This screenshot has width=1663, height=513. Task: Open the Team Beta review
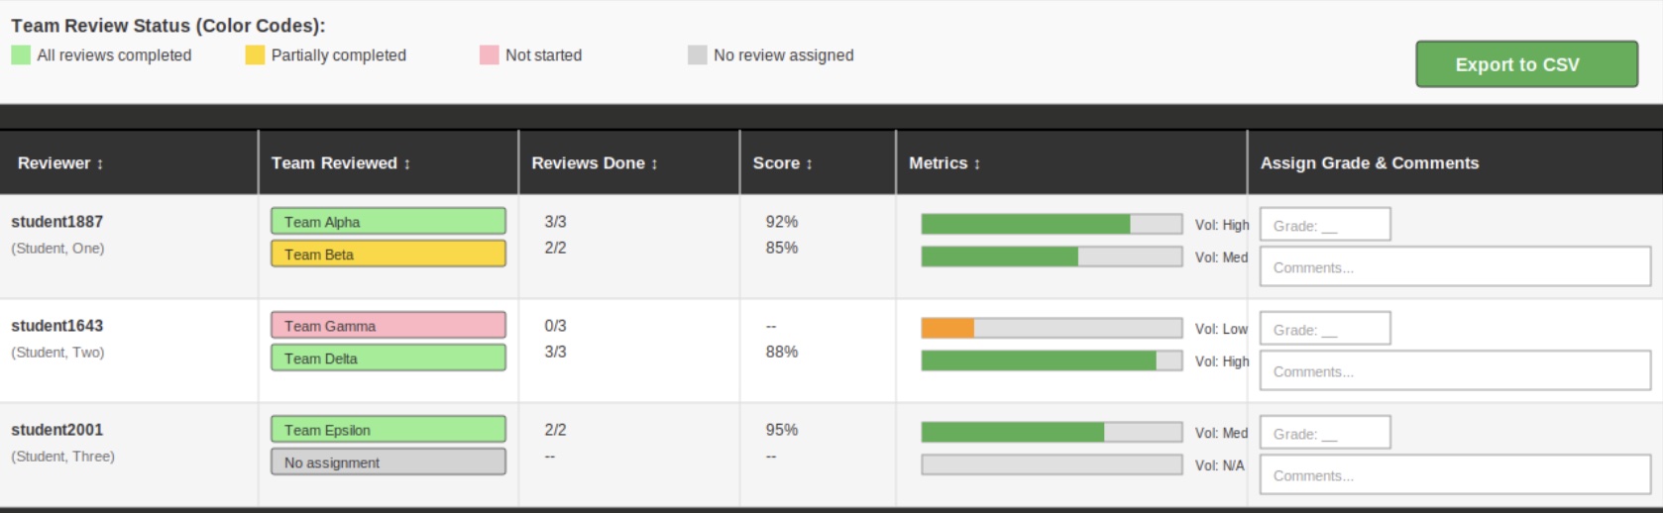point(388,254)
